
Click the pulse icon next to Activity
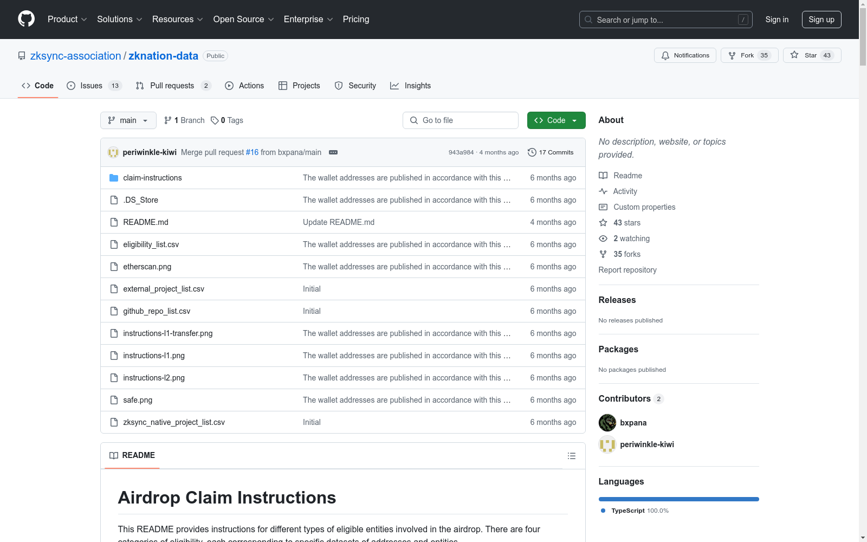tap(603, 191)
